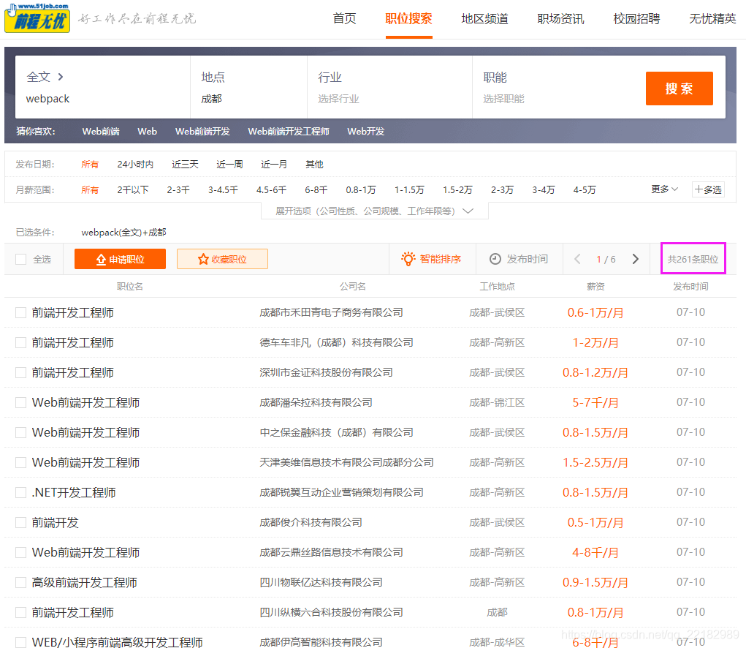Filter salary by 4-5万

click(x=585, y=190)
